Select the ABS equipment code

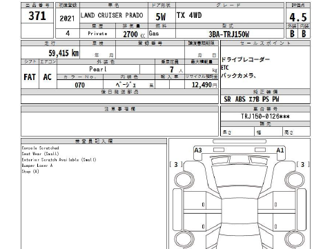click(x=240, y=99)
